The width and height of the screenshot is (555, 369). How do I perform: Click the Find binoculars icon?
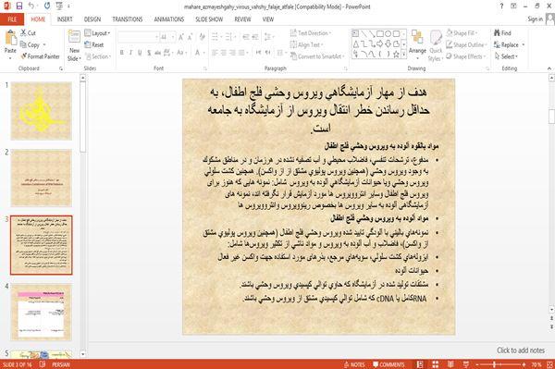[497, 33]
